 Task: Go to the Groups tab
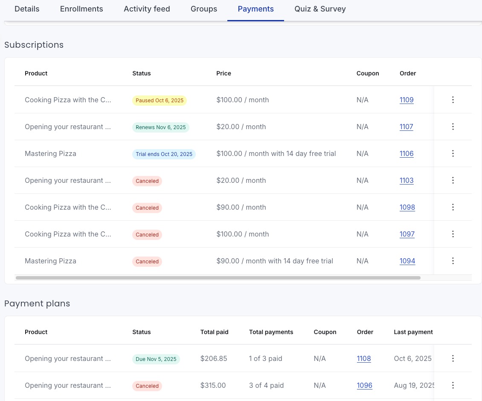(204, 9)
